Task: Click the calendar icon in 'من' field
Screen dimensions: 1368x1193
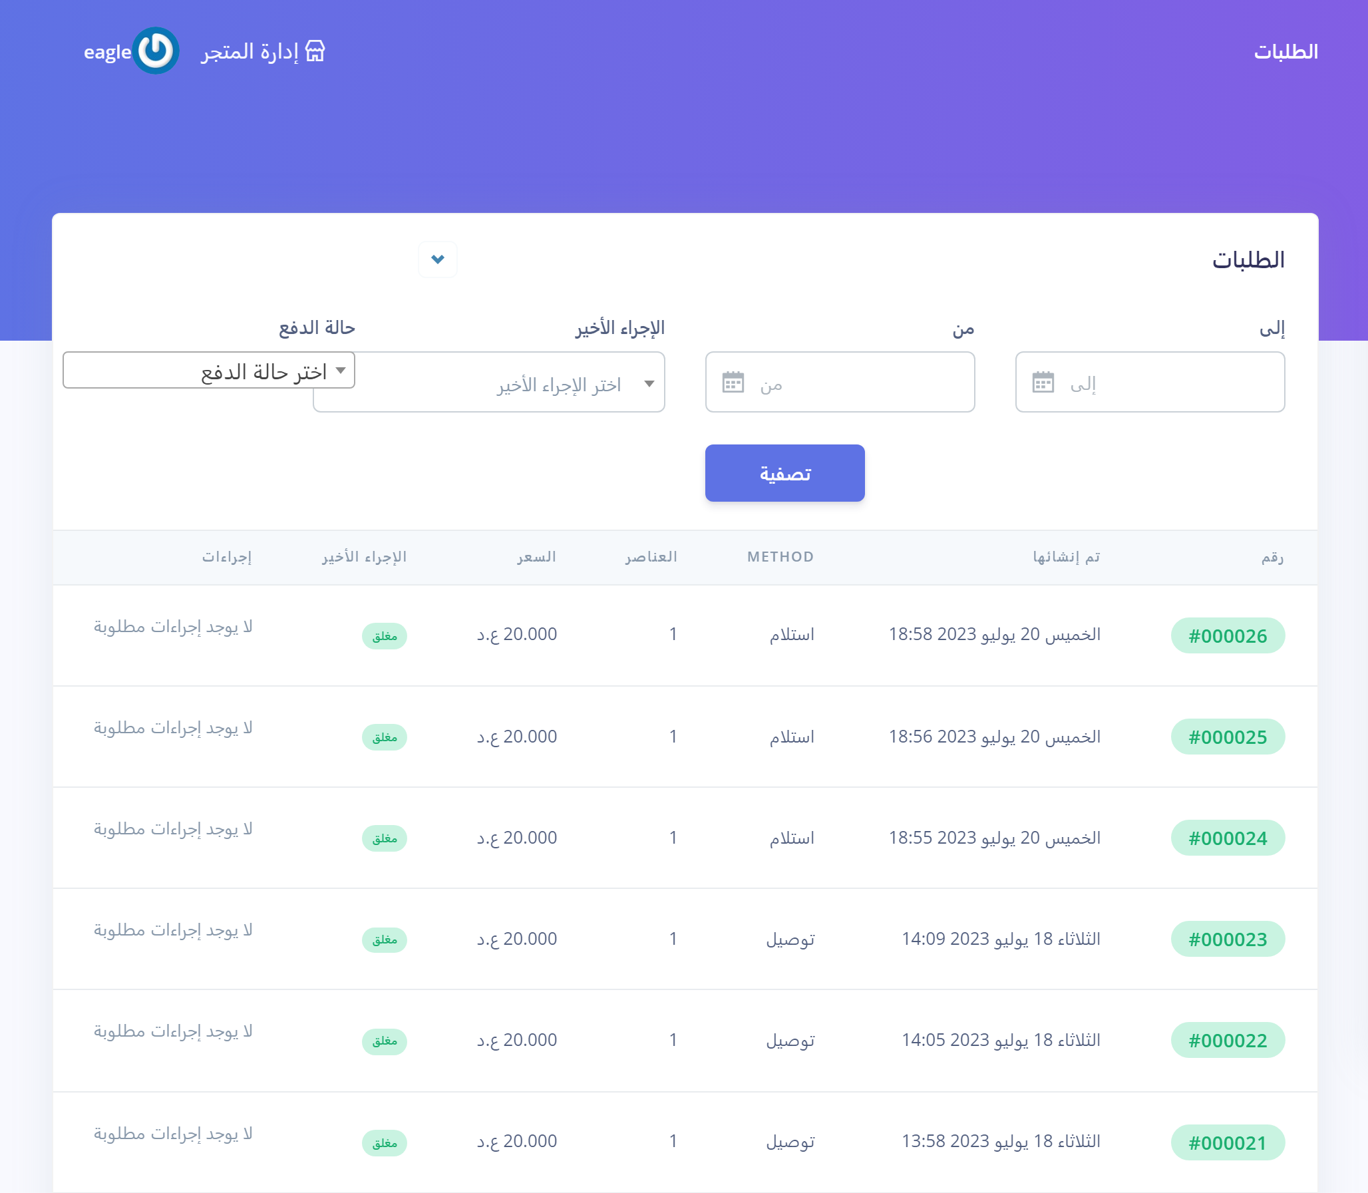Action: coord(733,382)
